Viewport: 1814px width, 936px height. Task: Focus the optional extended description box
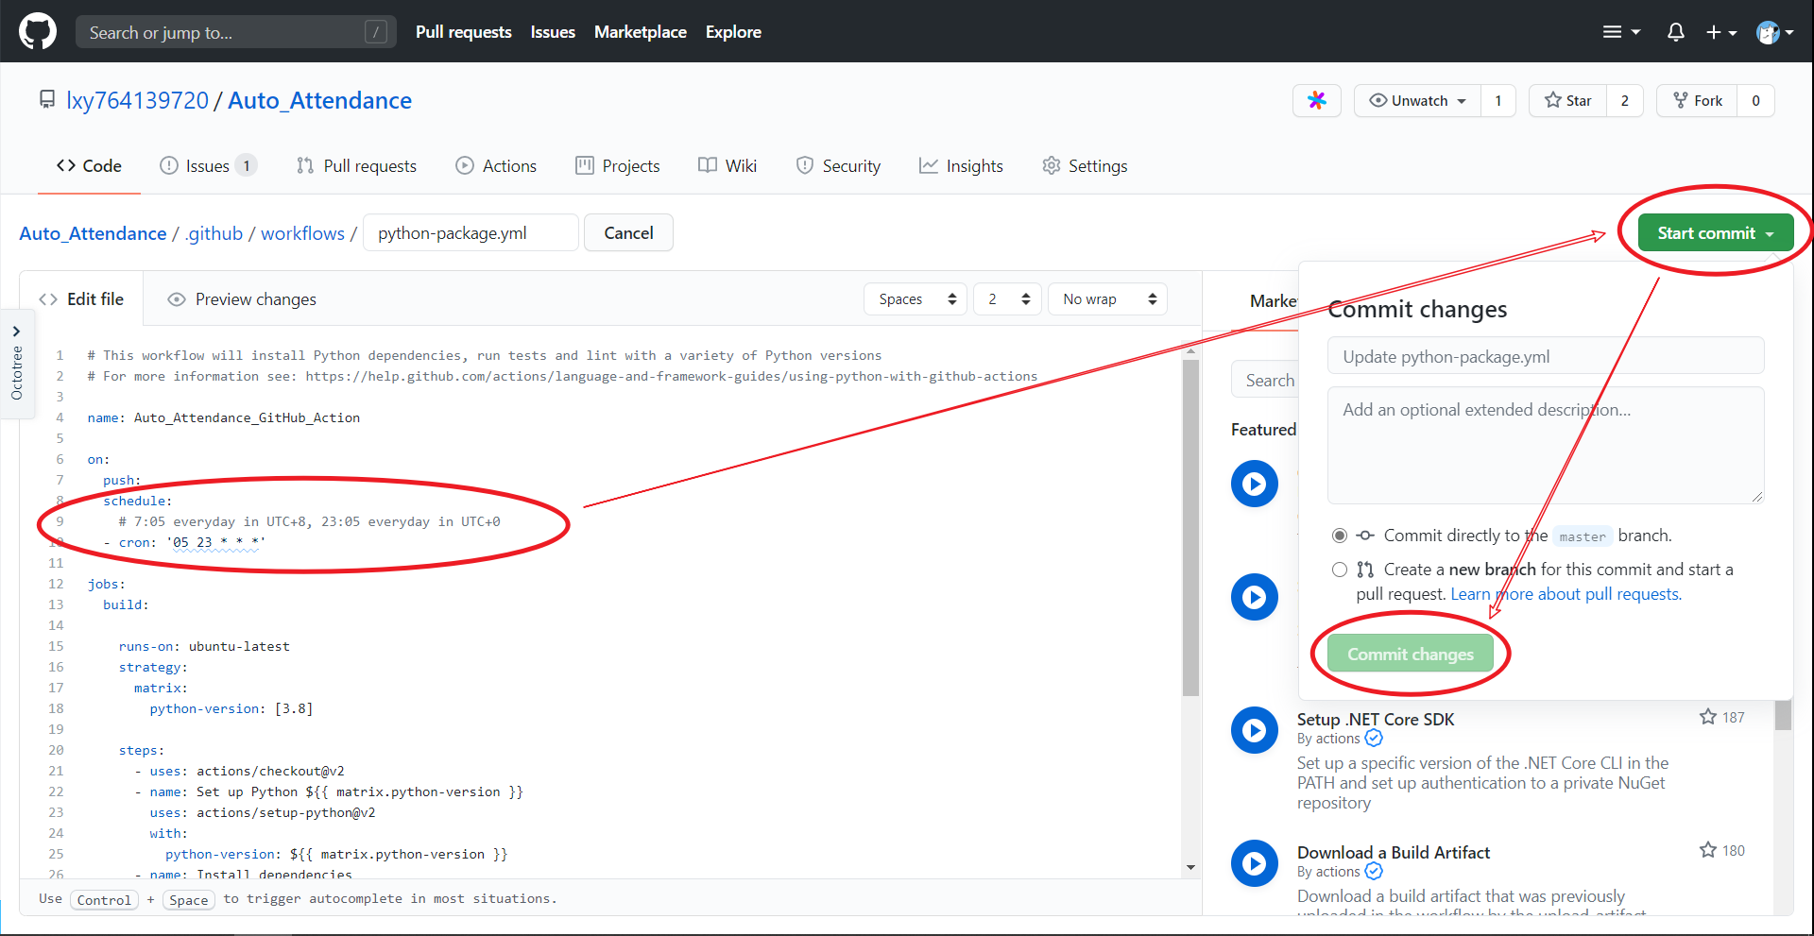pyautogui.click(x=1546, y=446)
